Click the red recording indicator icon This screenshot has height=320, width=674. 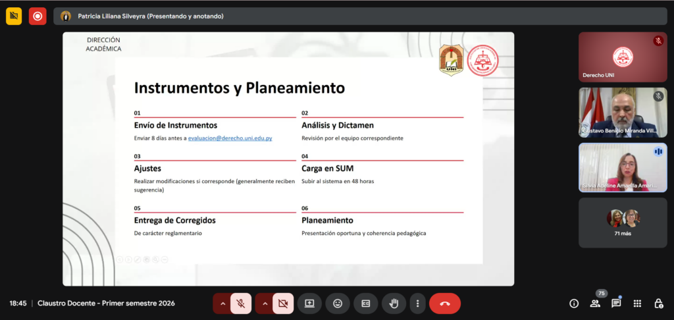[38, 16]
